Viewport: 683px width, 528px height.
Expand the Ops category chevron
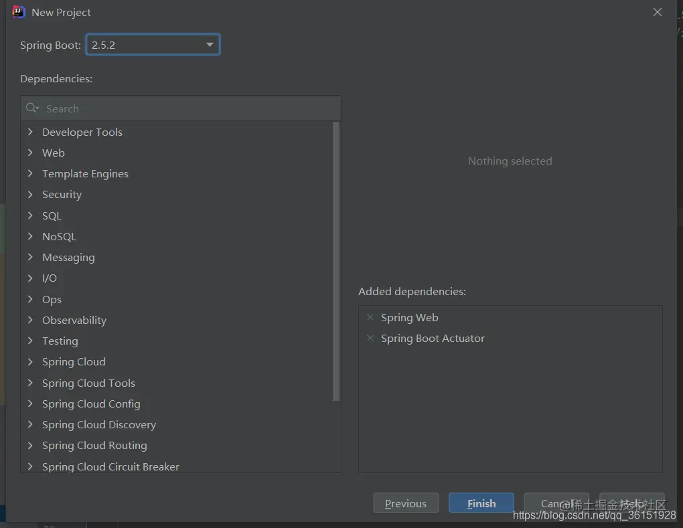click(x=30, y=299)
